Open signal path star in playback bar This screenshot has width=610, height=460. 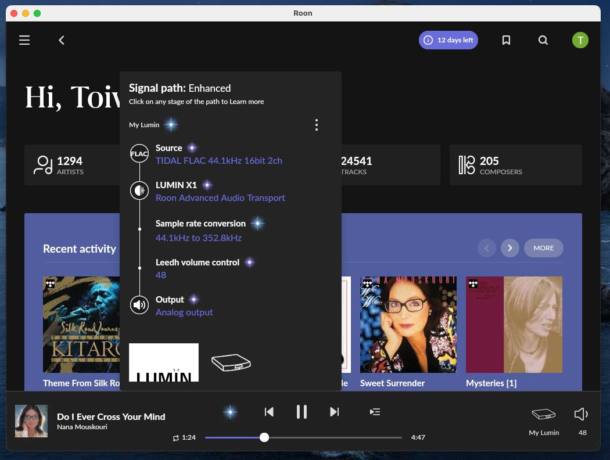point(230,412)
